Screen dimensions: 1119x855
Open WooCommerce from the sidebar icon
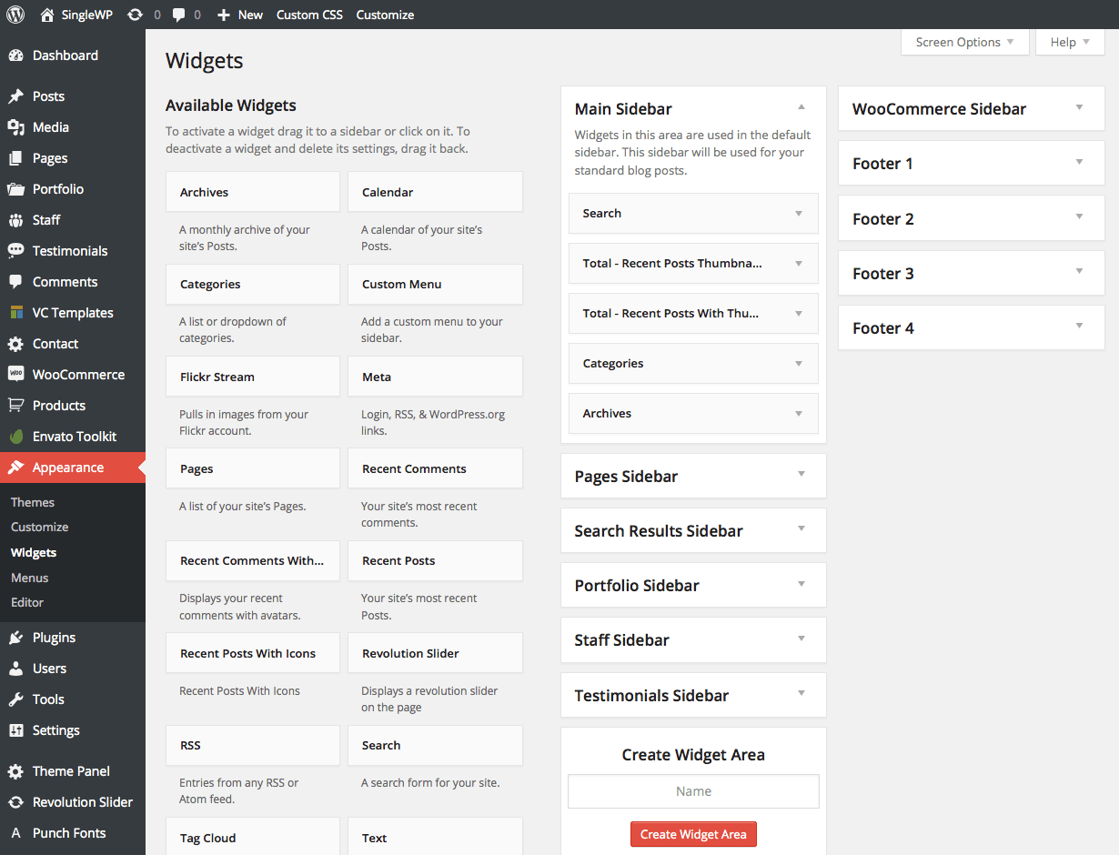pyautogui.click(x=15, y=374)
